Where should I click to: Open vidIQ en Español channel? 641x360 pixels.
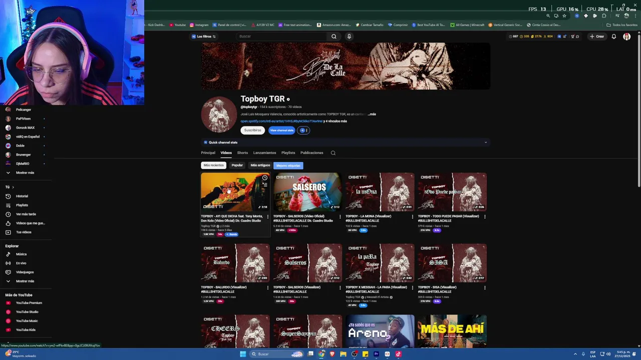click(x=28, y=136)
